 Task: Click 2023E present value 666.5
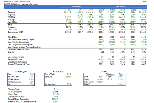click(144, 64)
